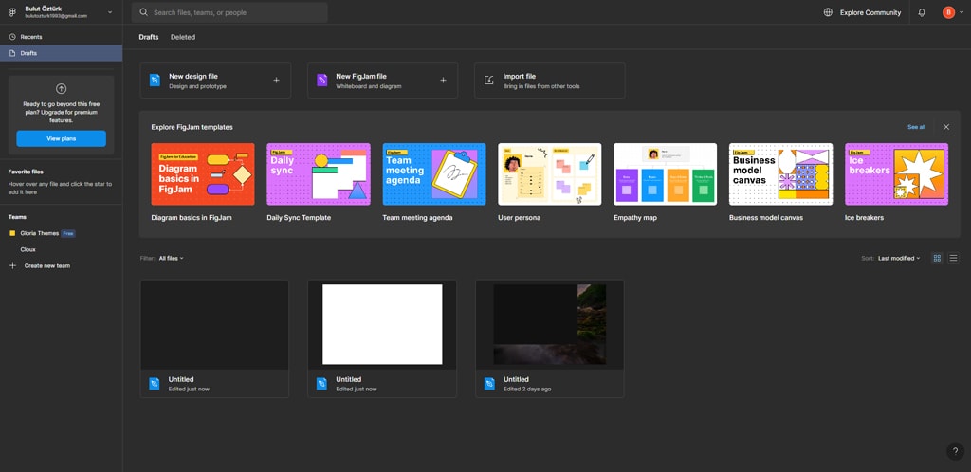Open the User persona template thumbnail
The width and height of the screenshot is (971, 472).
[x=549, y=173]
